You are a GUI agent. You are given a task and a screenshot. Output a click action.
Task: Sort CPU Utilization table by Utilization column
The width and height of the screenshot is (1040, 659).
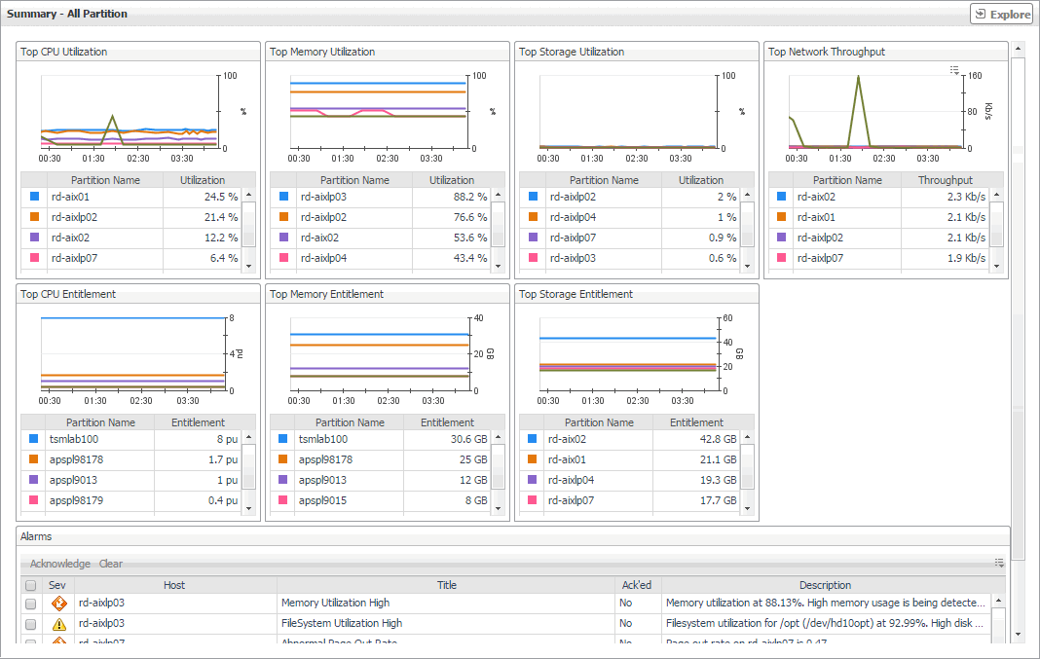pyautogui.click(x=202, y=180)
